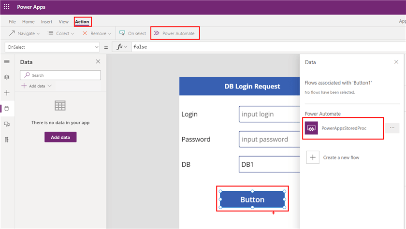
Task: Close the left Data panel
Action: point(98,61)
